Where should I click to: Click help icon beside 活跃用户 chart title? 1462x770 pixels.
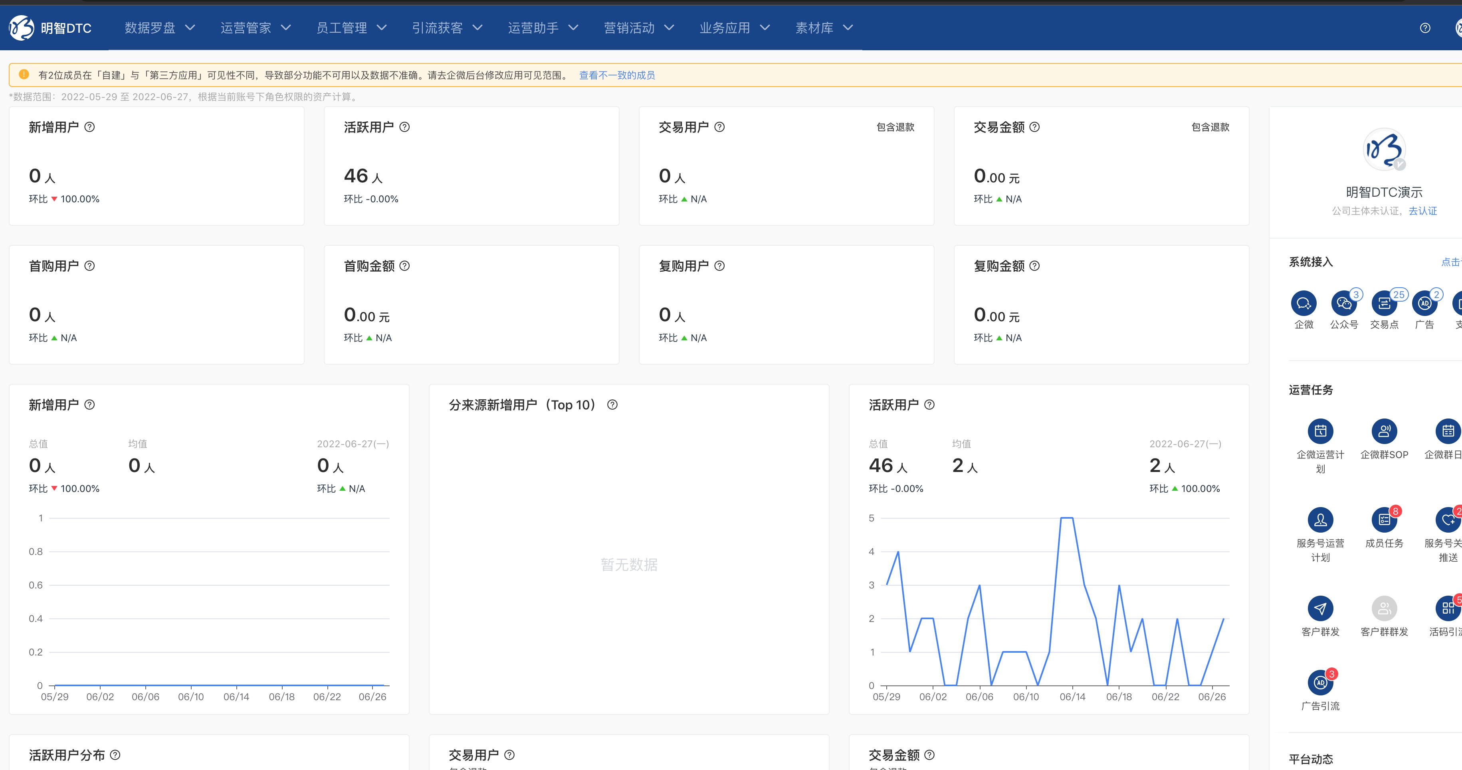pos(930,405)
